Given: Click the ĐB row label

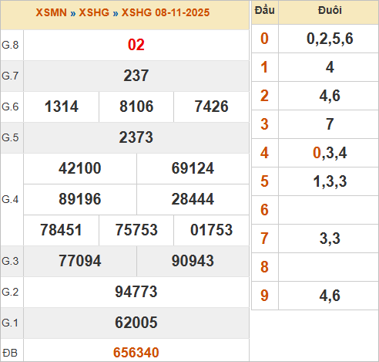Looking at the screenshot, I should click(x=10, y=353).
